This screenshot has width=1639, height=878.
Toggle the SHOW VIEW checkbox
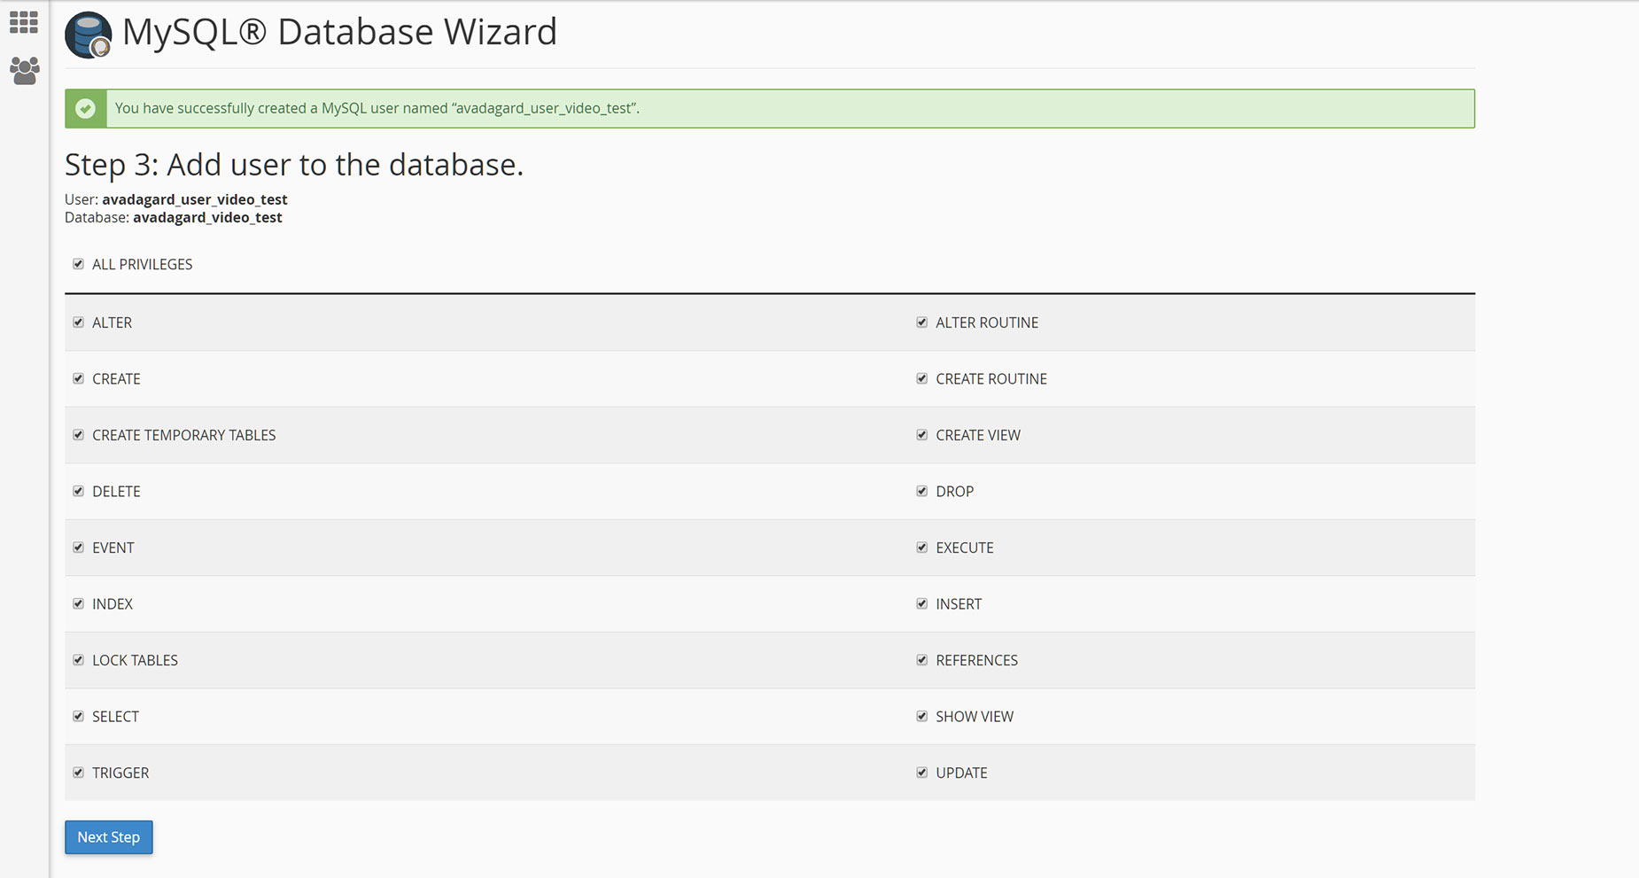(x=921, y=716)
